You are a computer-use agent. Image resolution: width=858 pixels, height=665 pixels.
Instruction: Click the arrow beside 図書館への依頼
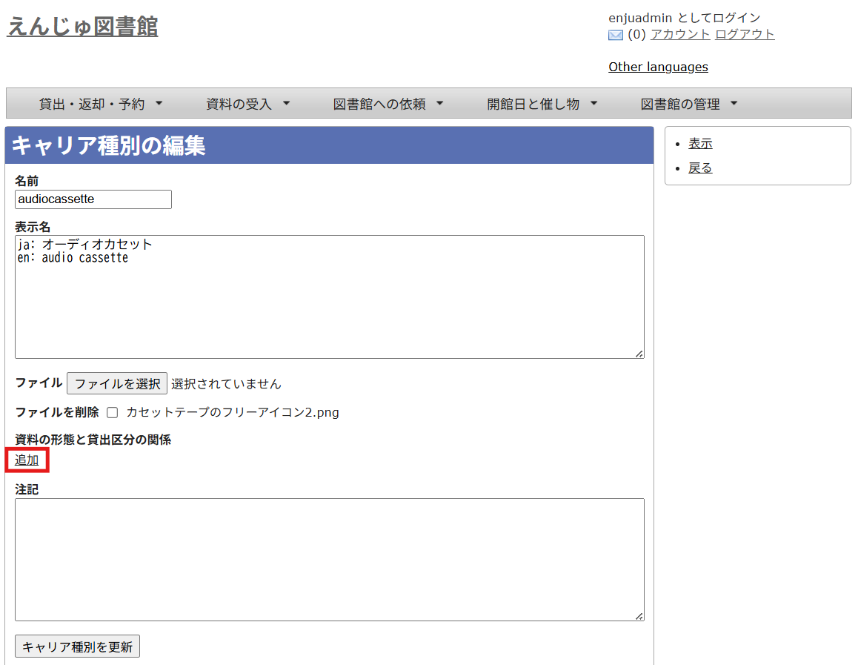pyautogui.click(x=439, y=103)
